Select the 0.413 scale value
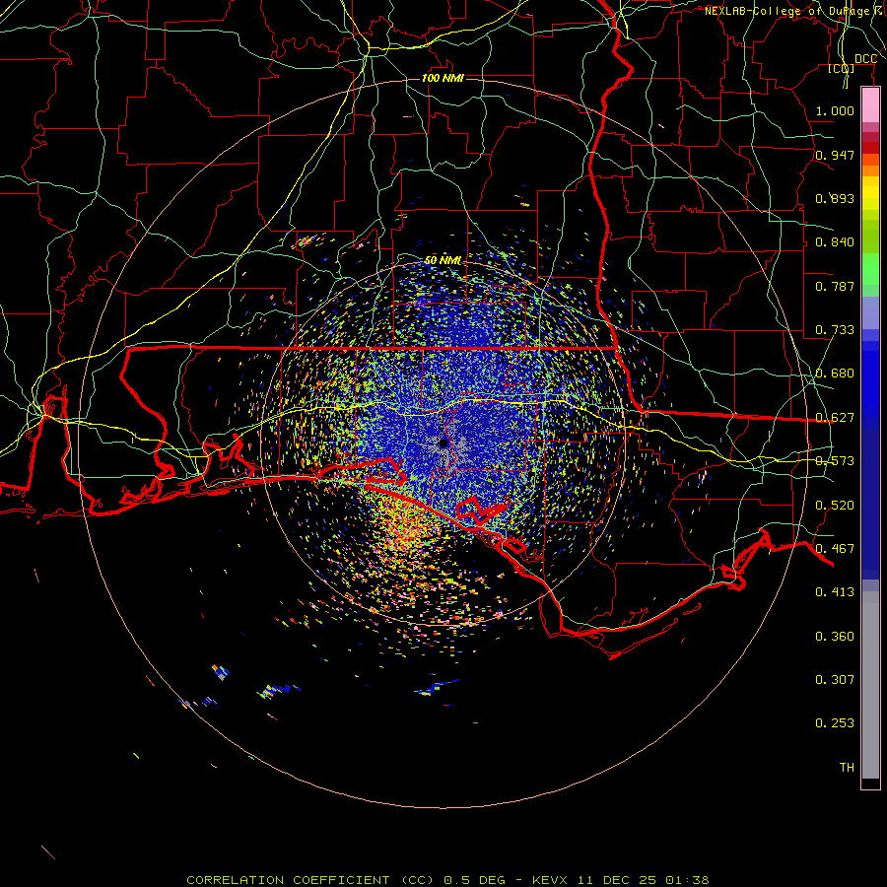 point(835,591)
